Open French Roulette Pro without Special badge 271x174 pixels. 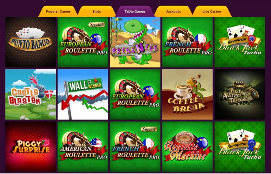[x=187, y=42]
